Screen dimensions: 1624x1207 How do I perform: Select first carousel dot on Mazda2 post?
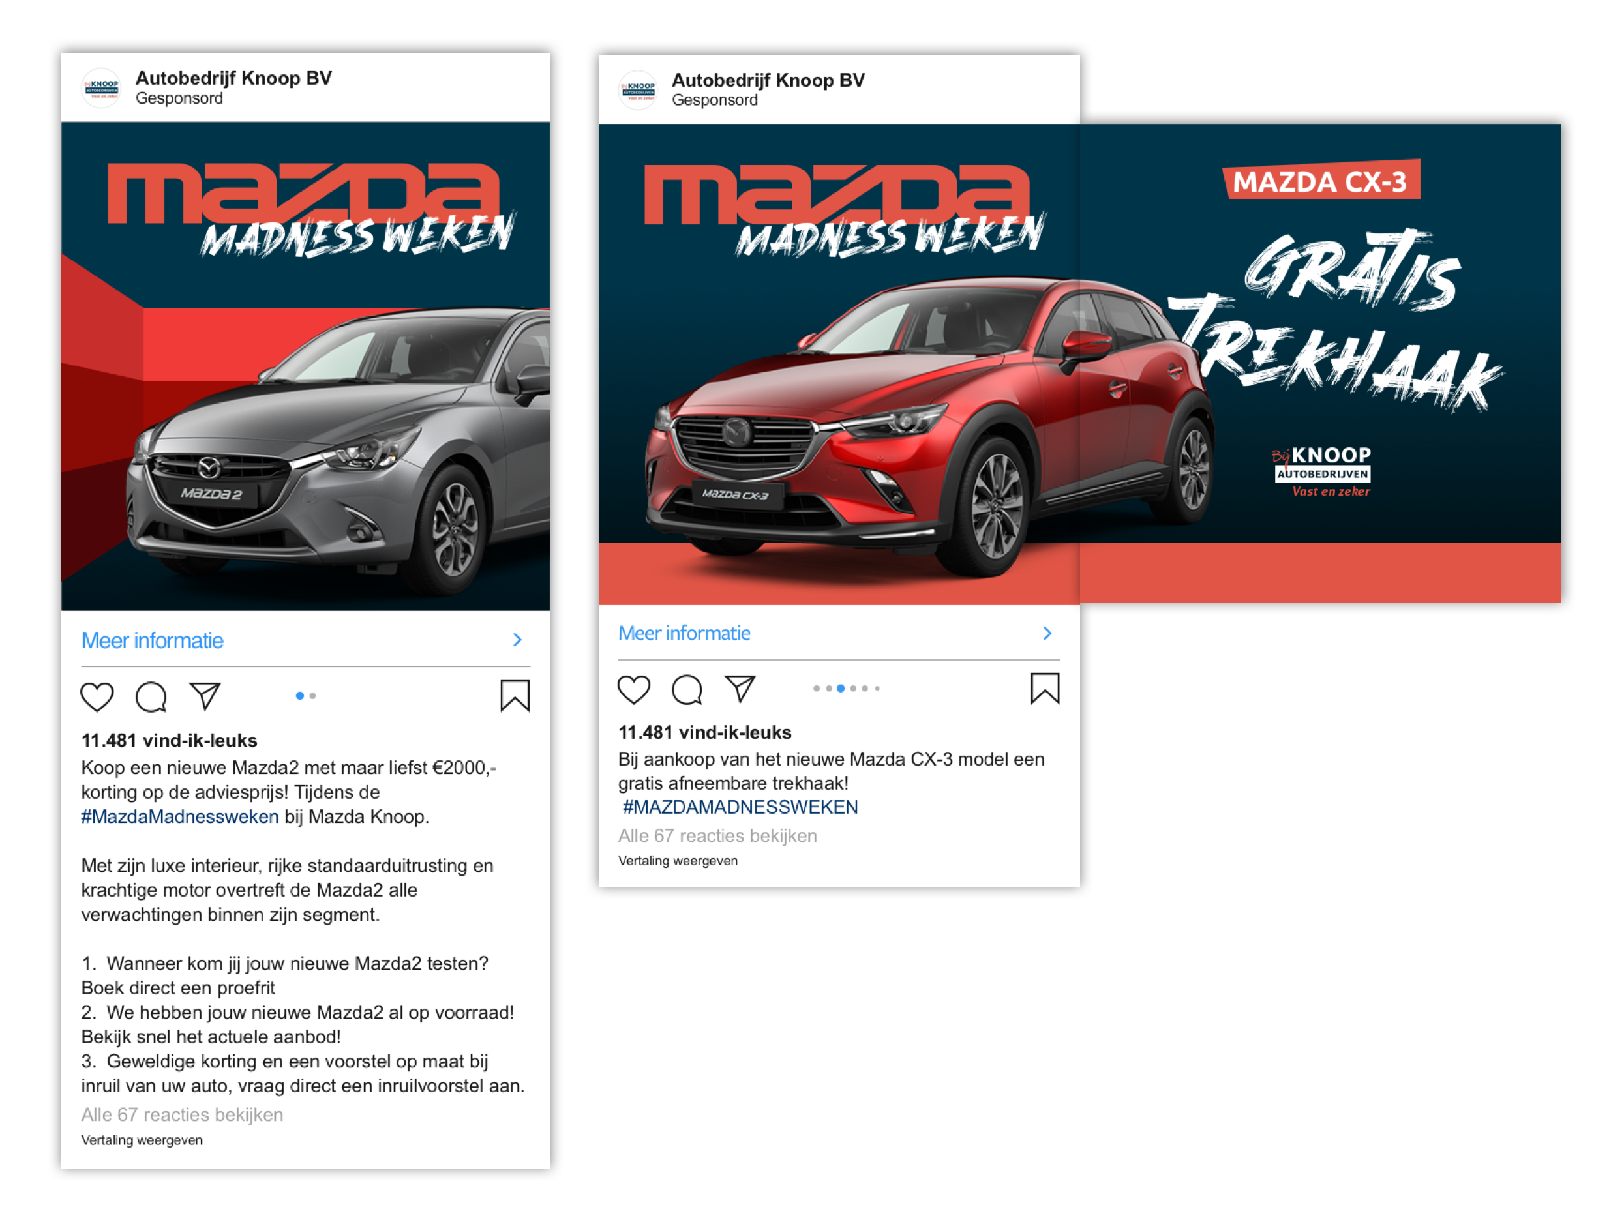click(x=299, y=696)
